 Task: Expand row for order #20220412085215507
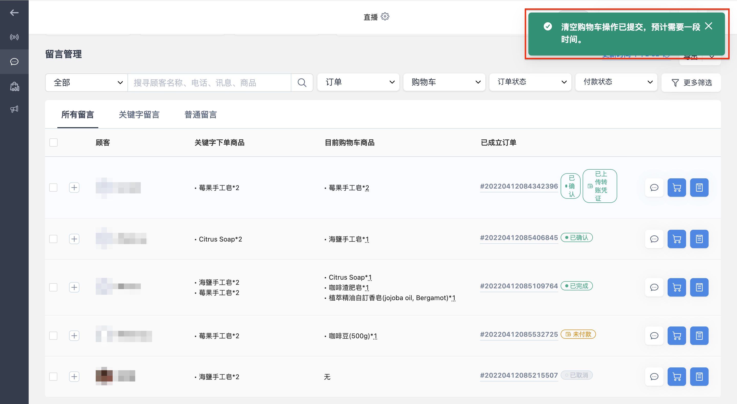pos(74,377)
